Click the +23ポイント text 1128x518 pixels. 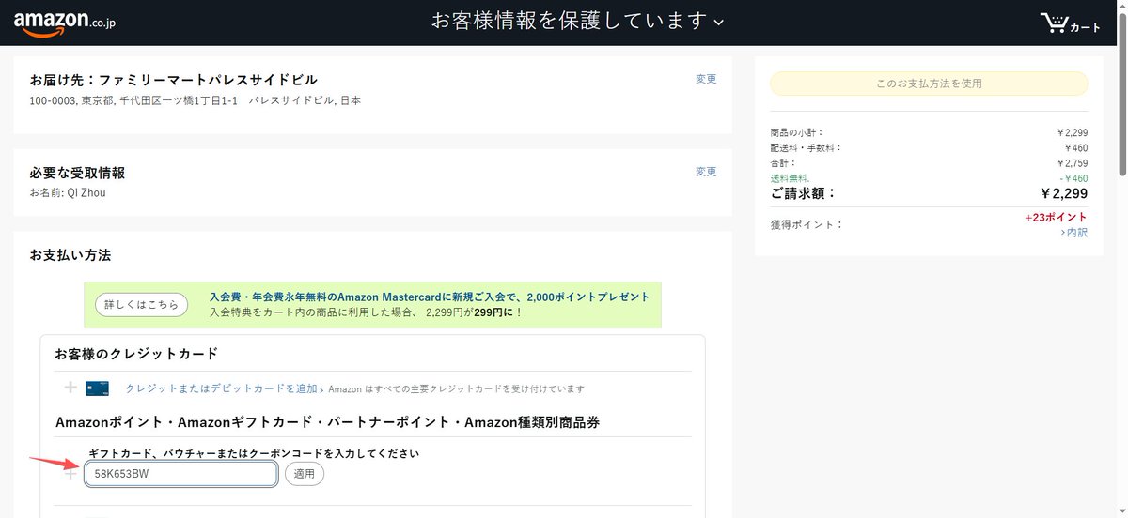[1057, 218]
